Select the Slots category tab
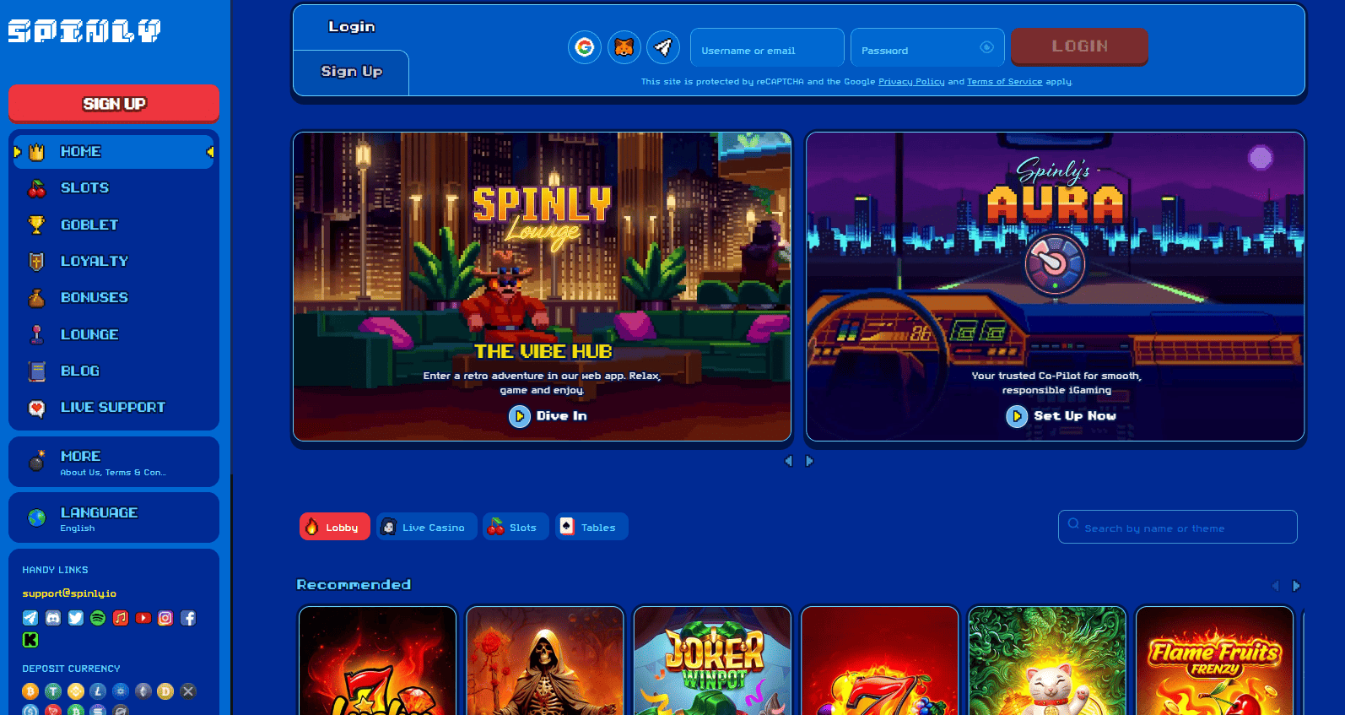 [516, 527]
